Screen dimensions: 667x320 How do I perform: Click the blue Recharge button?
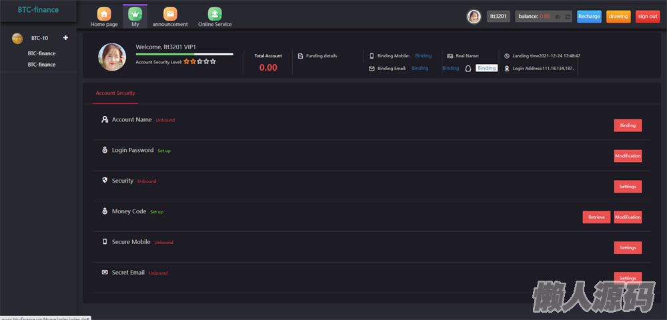589,17
